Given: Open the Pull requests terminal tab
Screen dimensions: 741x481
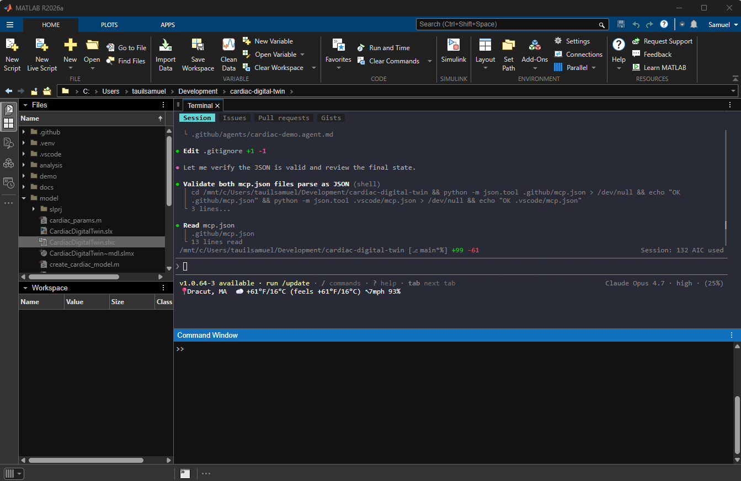Looking at the screenshot, I should [x=284, y=118].
